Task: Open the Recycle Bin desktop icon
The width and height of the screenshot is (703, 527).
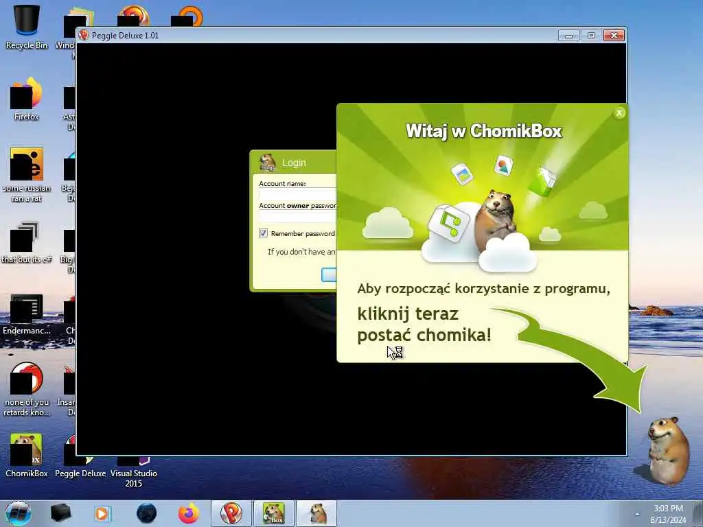Action: tap(27, 27)
